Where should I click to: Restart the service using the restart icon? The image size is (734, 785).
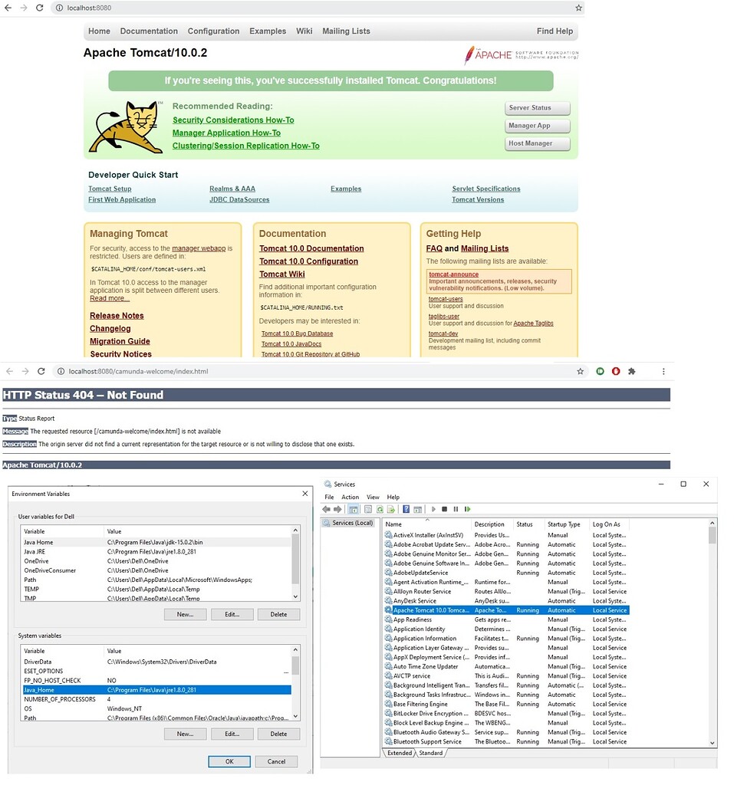(469, 508)
